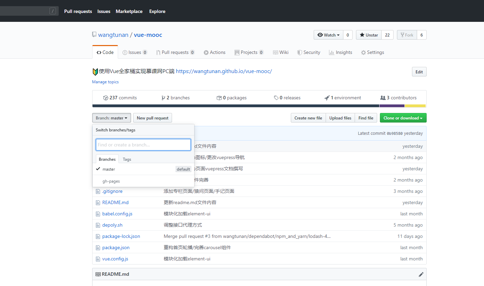Viewport: 484px width, 286px height.
Task: Open the Wiki tab
Action: pyautogui.click(x=281, y=52)
